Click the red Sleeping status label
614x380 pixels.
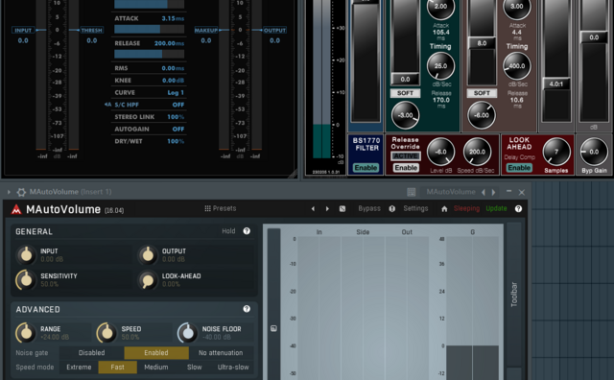466,208
